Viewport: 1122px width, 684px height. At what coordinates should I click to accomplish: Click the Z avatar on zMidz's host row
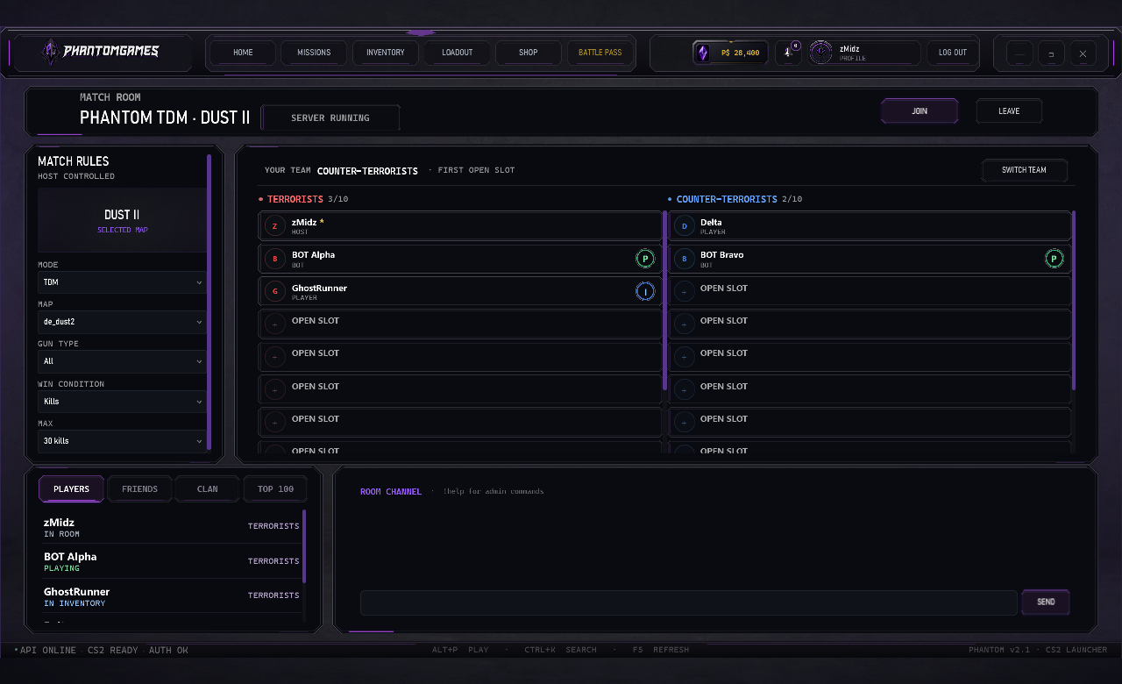[x=275, y=226]
